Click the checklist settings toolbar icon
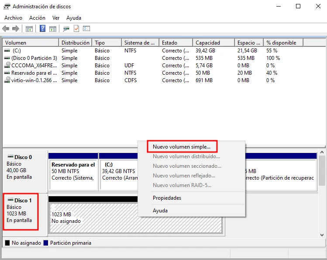327x260 pixels. [86, 29]
